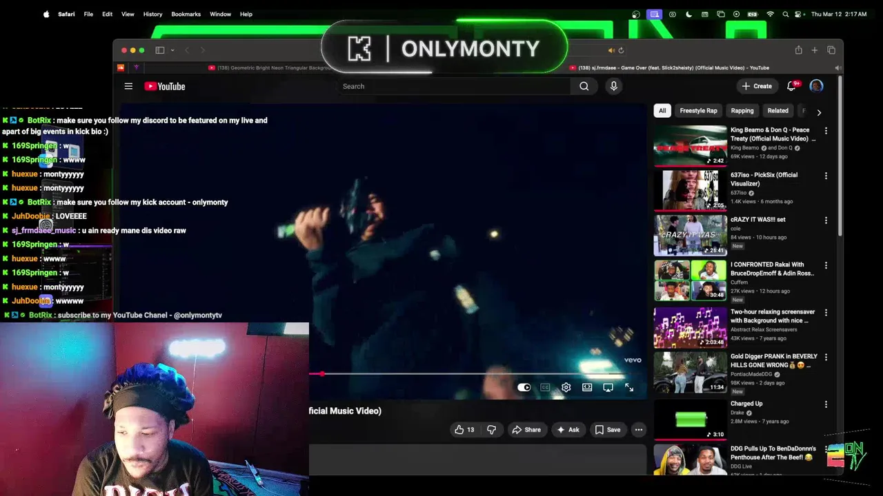883x496 pixels.
Task: Open options for Two-hour relaxing screensaver video
Action: coord(826,313)
